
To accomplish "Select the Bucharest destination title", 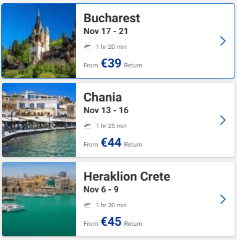I will (112, 18).
